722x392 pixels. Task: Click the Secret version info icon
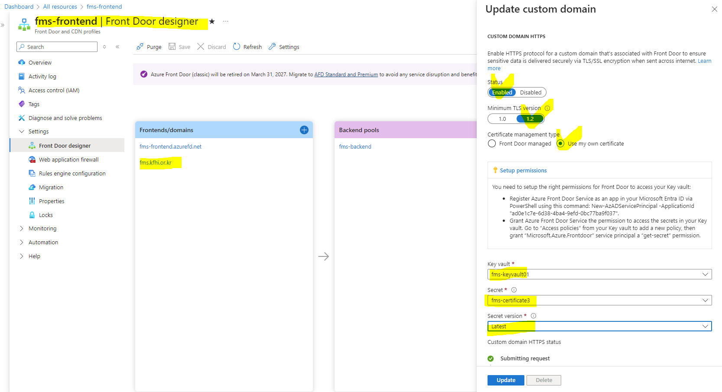533,316
